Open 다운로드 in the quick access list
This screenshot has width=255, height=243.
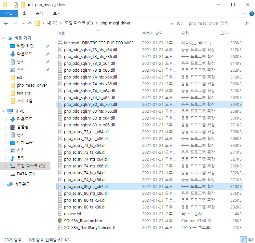[25, 54]
